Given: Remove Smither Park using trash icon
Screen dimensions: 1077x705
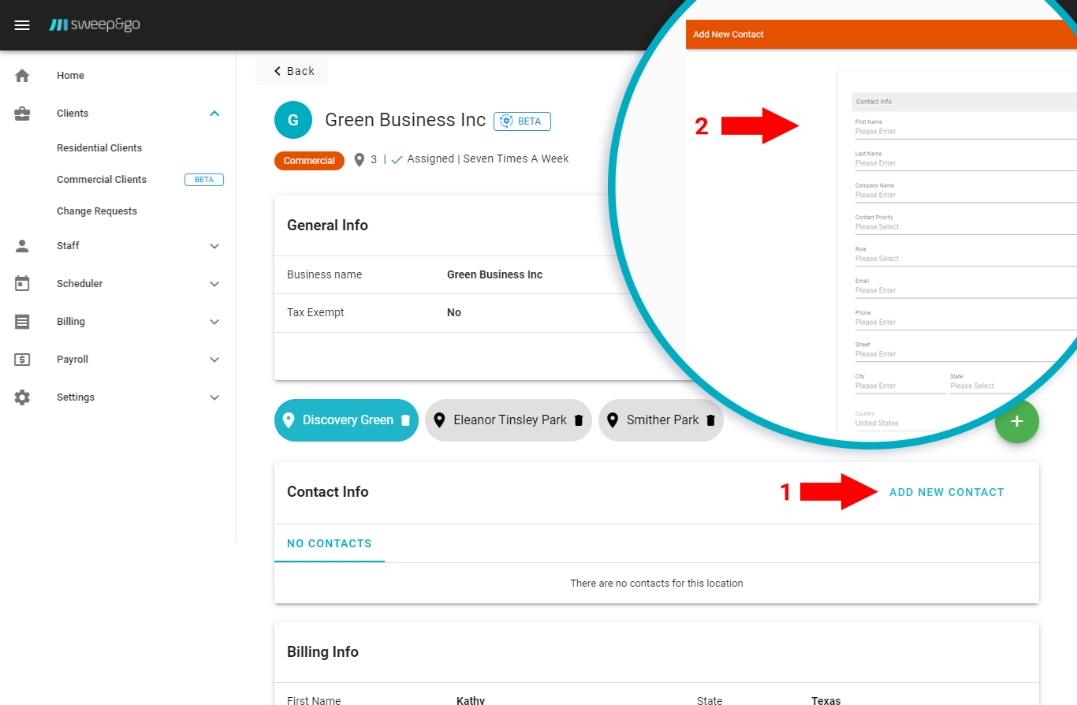Looking at the screenshot, I should [x=710, y=420].
